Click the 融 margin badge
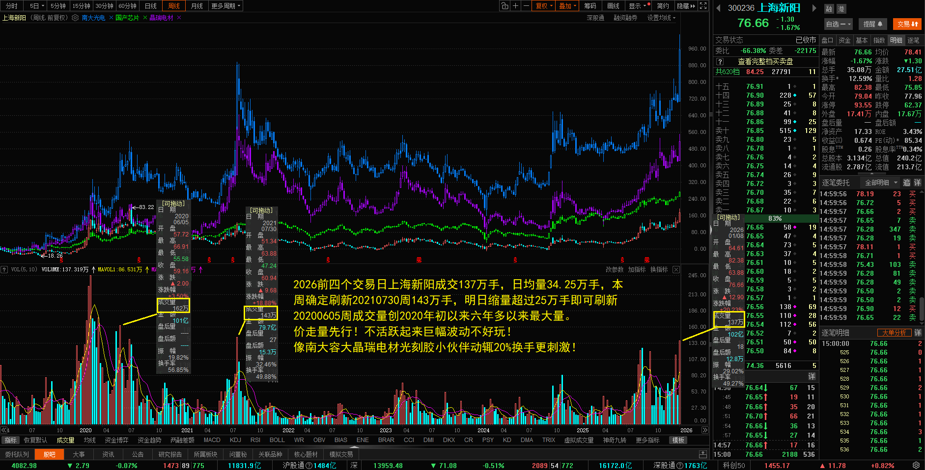Viewport: 925px width, 470px height. pyautogui.click(x=829, y=9)
